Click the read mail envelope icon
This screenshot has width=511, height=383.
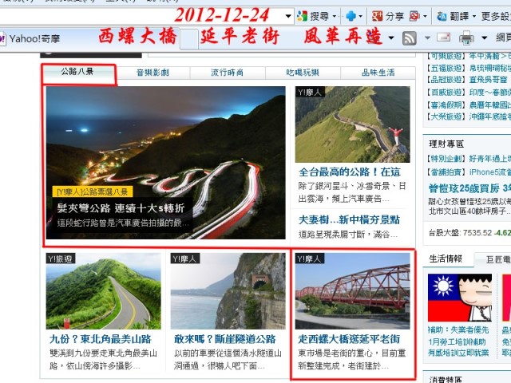[444, 38]
